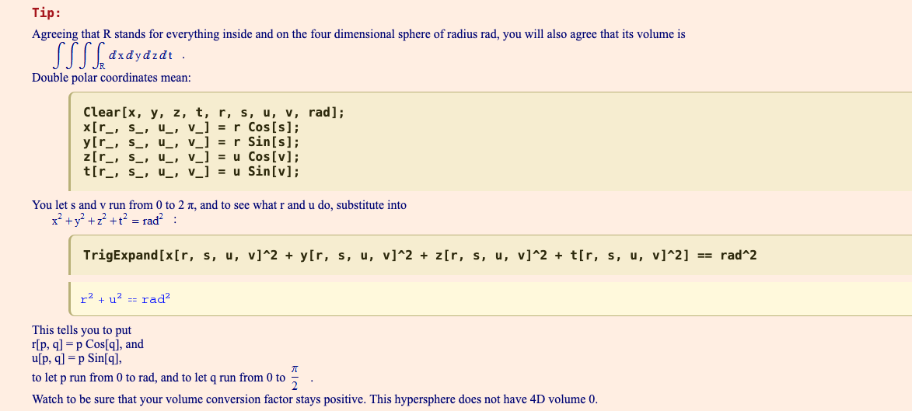Click the code line defining y as r Sin[s]

point(191,142)
